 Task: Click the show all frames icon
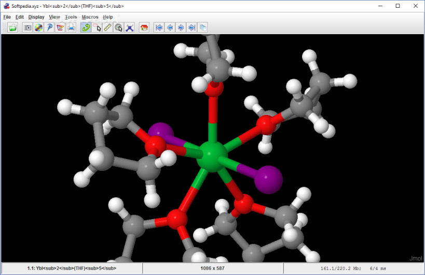click(203, 27)
